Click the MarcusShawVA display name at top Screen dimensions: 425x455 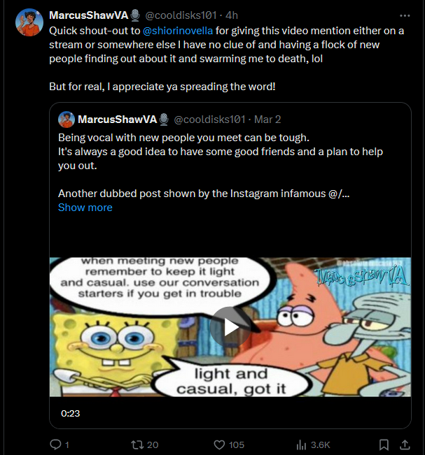tap(89, 15)
